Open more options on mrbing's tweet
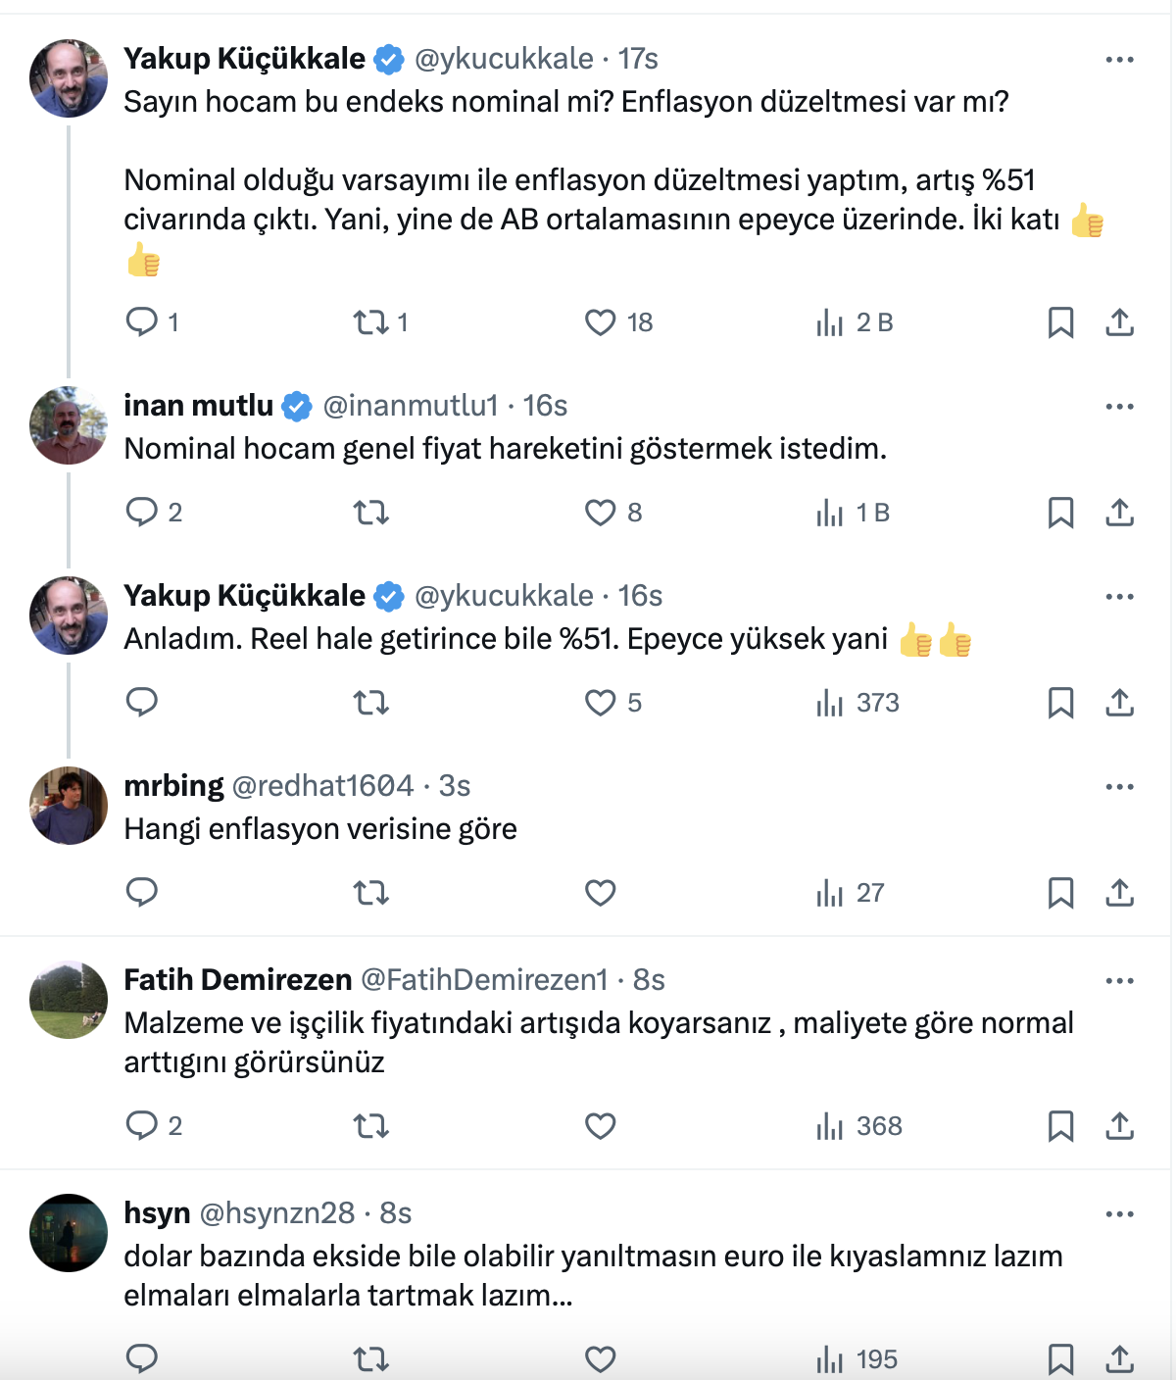The width and height of the screenshot is (1176, 1380). pos(1119,787)
